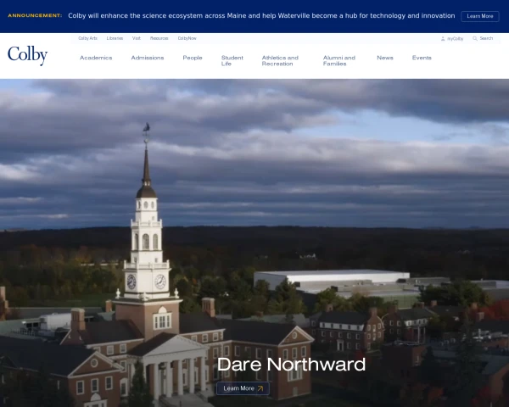This screenshot has width=509, height=407.
Task: Click the arrow icon on Dare Northward button
Action: pyautogui.click(x=260, y=388)
